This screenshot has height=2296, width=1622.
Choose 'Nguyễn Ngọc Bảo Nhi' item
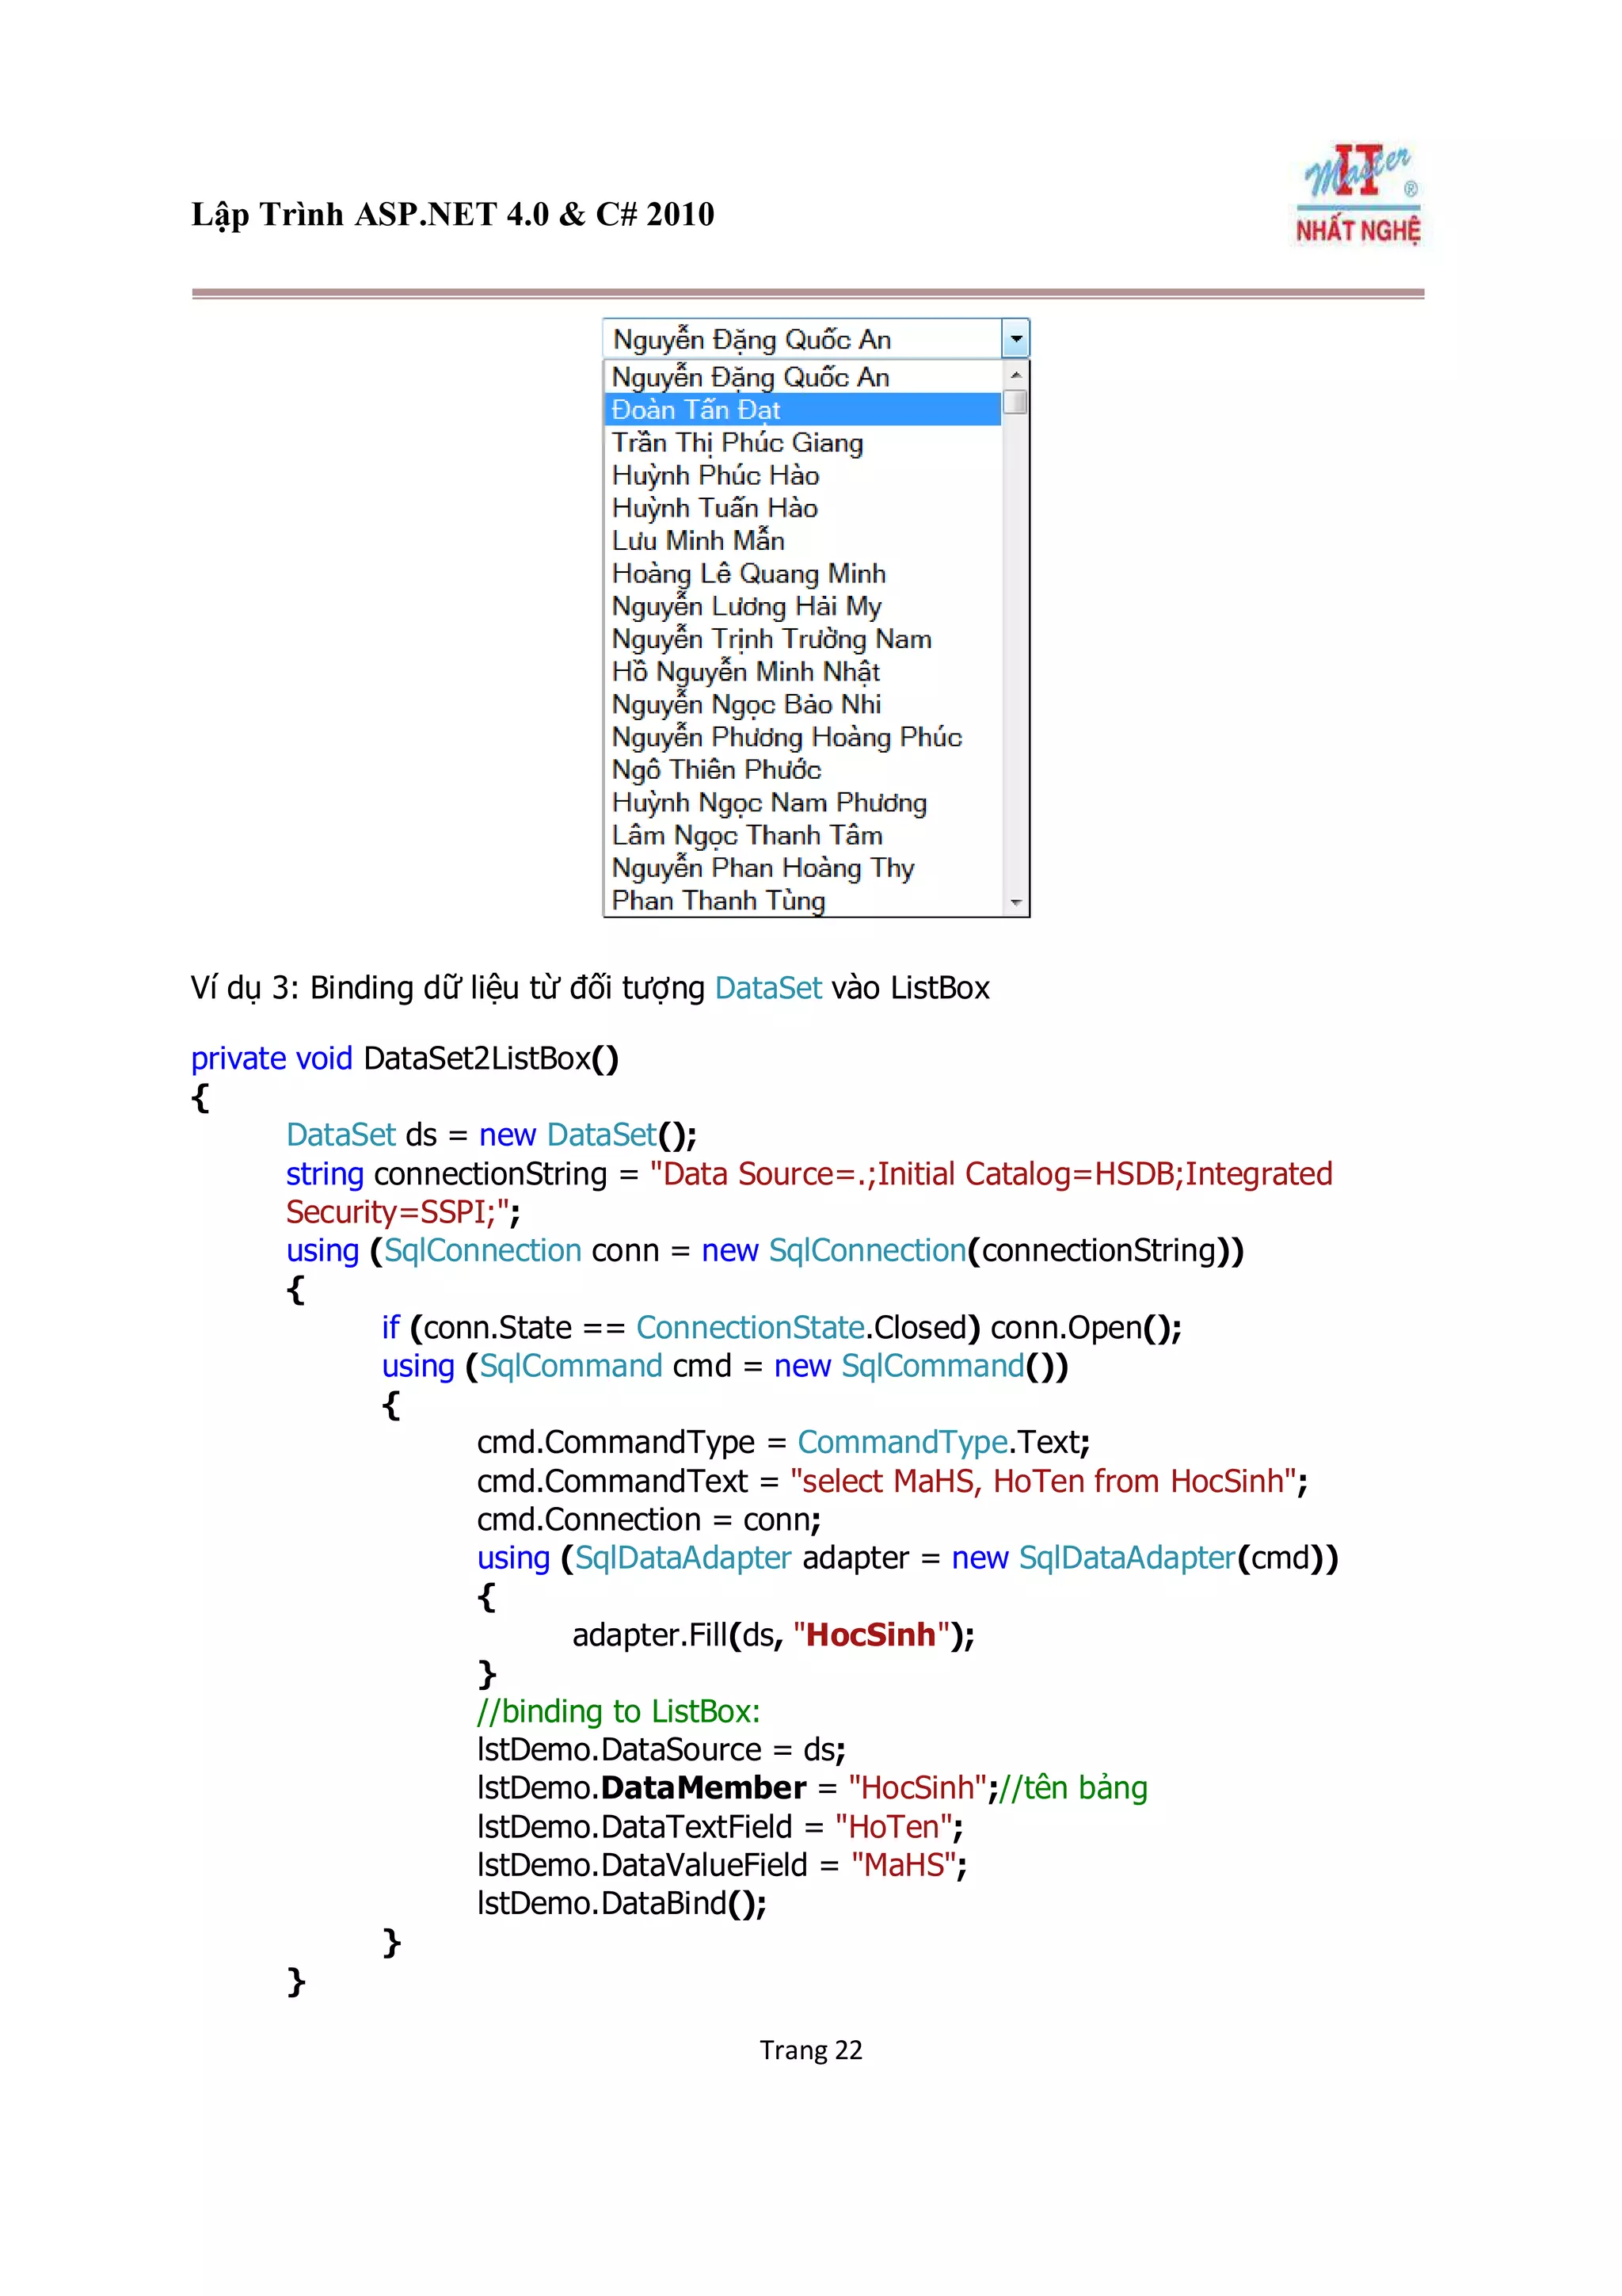tap(745, 705)
